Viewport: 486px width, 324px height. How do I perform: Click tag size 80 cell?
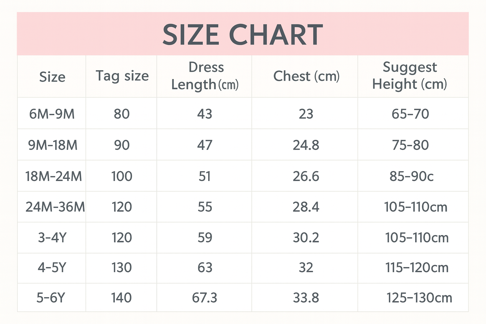122,114
